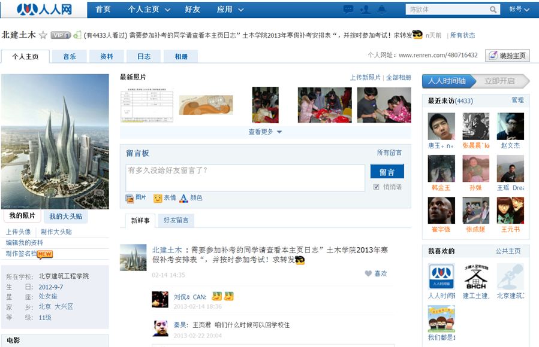Toggle the 悄悄话 whisper checkbox
Image resolution: width=539 pixels, height=347 pixels.
(376, 187)
